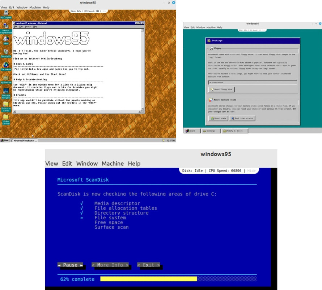Viewport: 322px width, 290px height.
Task: Open Help menu in the ScanDisk window
Action: 134,163
